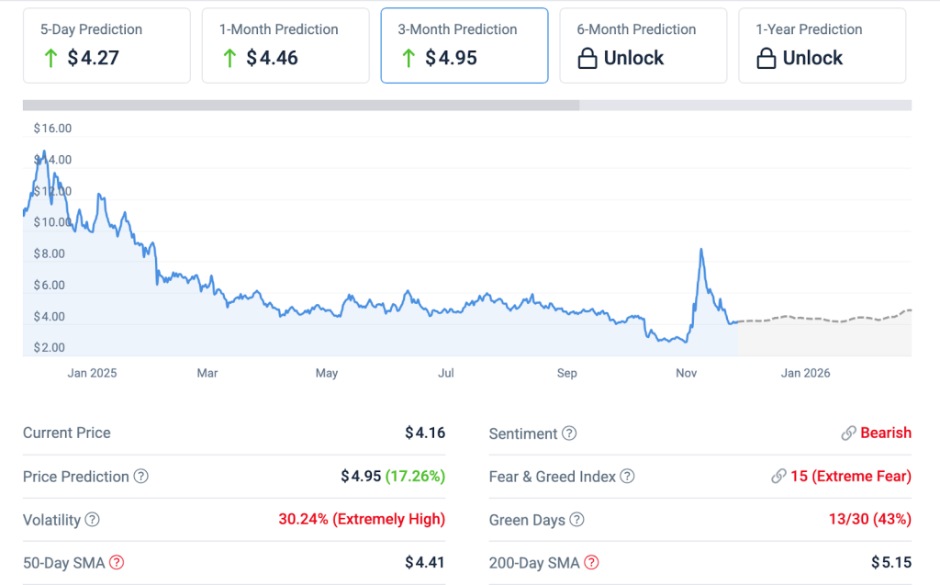Click the help icon next to Volatility

coord(92,520)
